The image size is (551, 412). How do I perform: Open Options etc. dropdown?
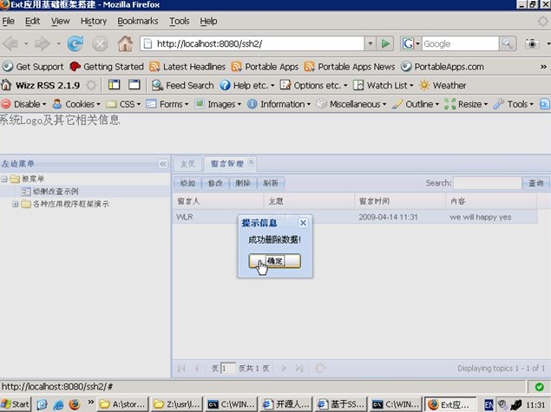click(x=313, y=85)
